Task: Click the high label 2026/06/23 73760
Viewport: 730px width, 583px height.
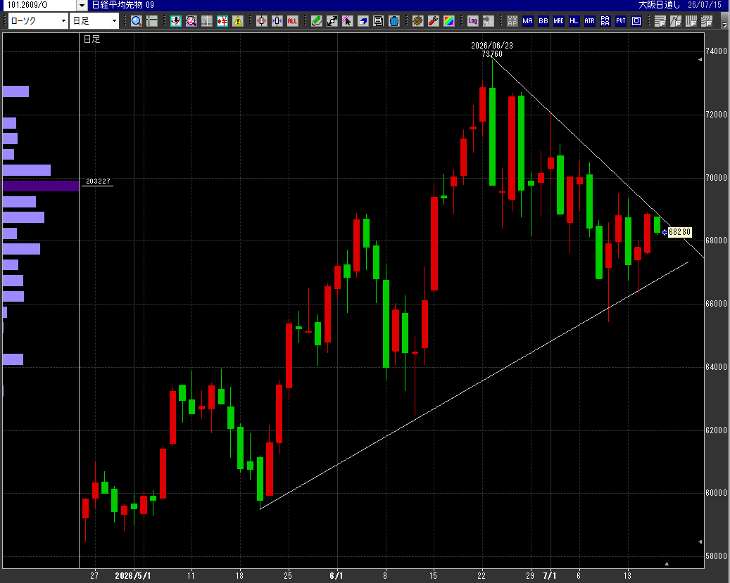Action: pyautogui.click(x=492, y=49)
